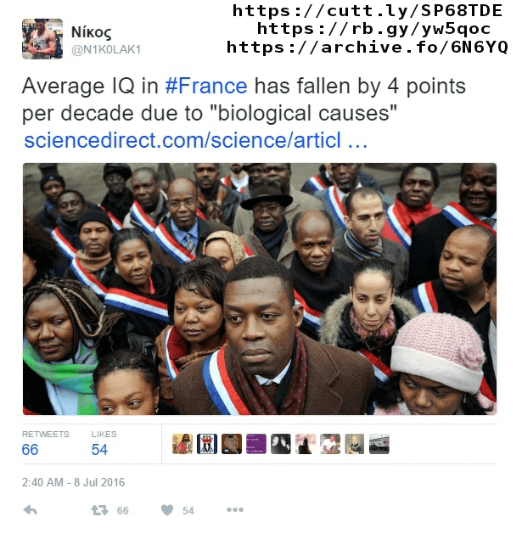This screenshot has height=539, width=522.
Task: View the list of 66 retweets
Action: pos(45,444)
